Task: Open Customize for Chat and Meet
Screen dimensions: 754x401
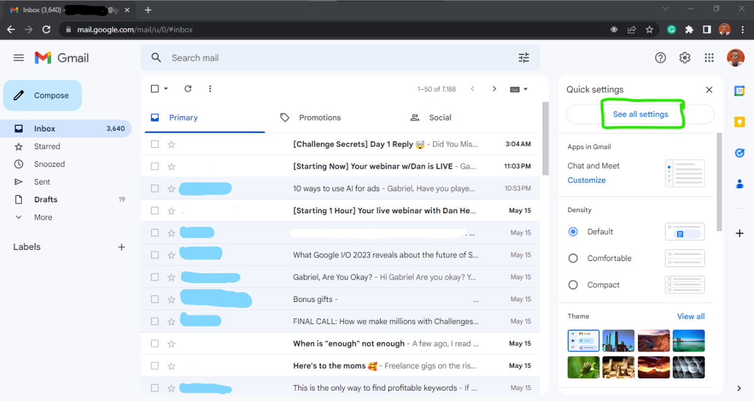Action: point(586,180)
